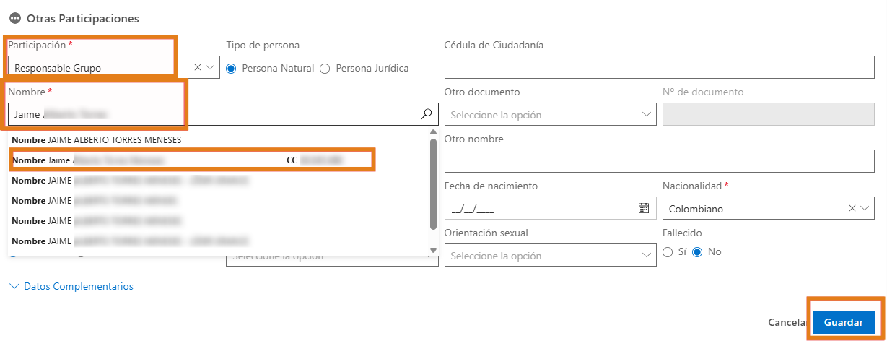Open the Nacionalidad dropdown arrow
The image size is (887, 341).
coord(866,208)
